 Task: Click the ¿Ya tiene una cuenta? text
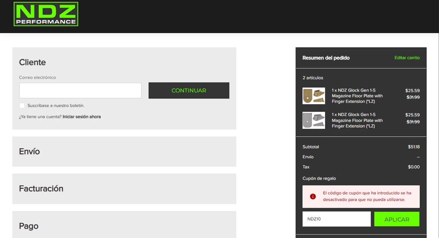point(40,117)
